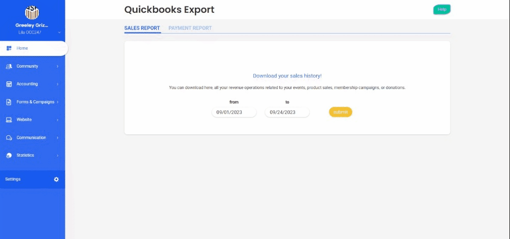Expand the Community submenu chevron
510x239 pixels.
(x=57, y=66)
